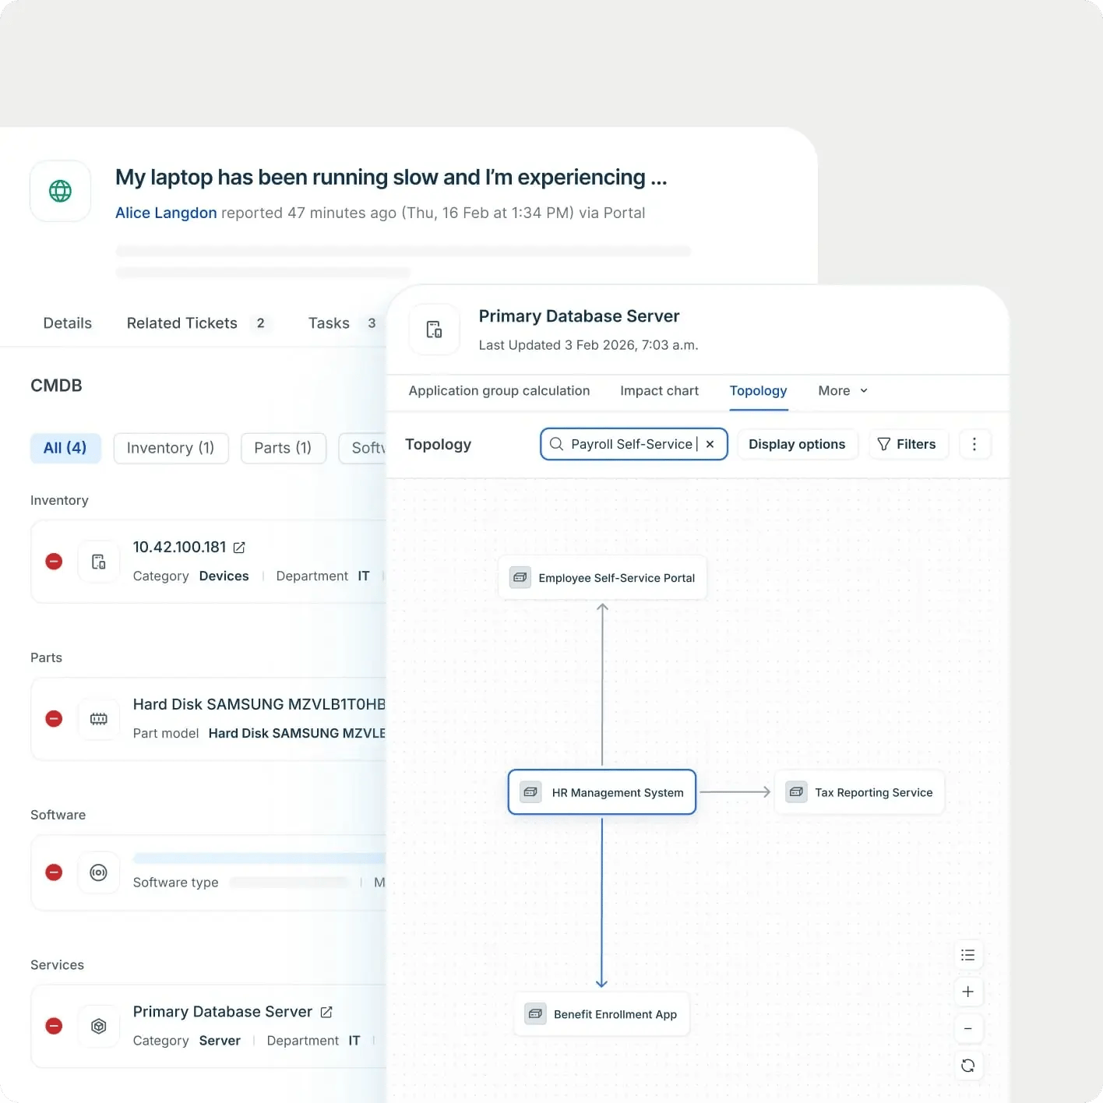Image resolution: width=1103 pixels, height=1103 pixels.
Task: Filter CMDB by All (4)
Action: pyautogui.click(x=65, y=448)
